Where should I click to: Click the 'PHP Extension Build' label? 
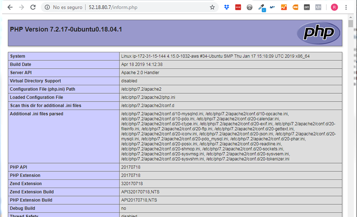click(x=31, y=200)
